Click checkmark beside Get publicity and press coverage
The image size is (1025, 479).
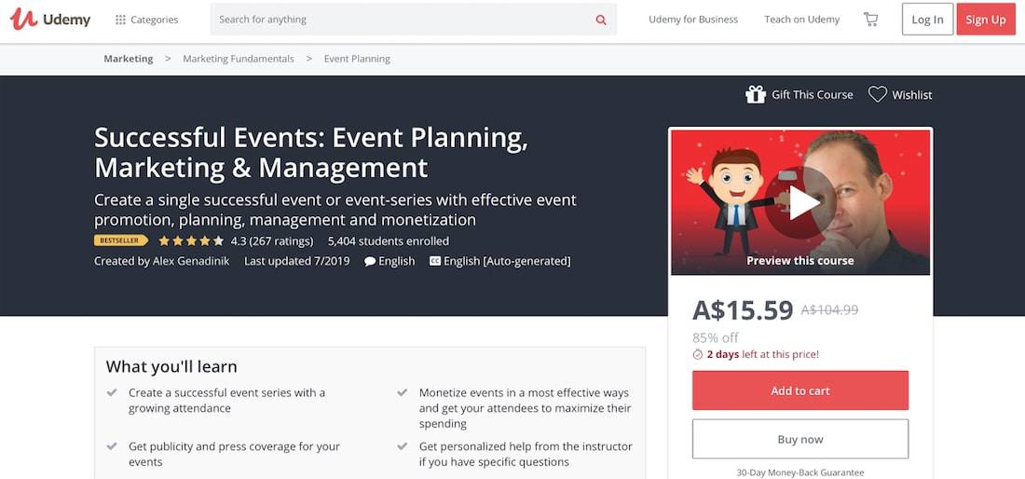[112, 446]
